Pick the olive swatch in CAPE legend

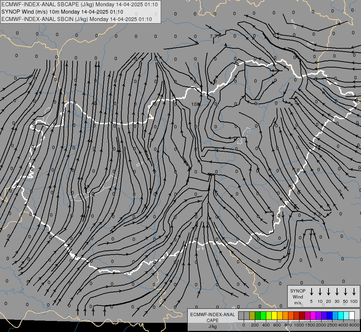252,315
